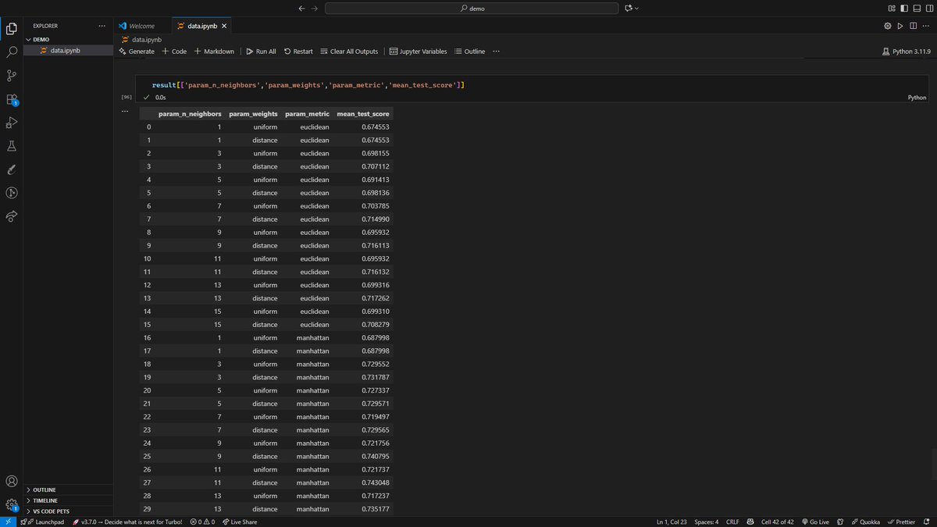Open Explorer views and more actions menu
The width and height of the screenshot is (937, 527).
102,26
